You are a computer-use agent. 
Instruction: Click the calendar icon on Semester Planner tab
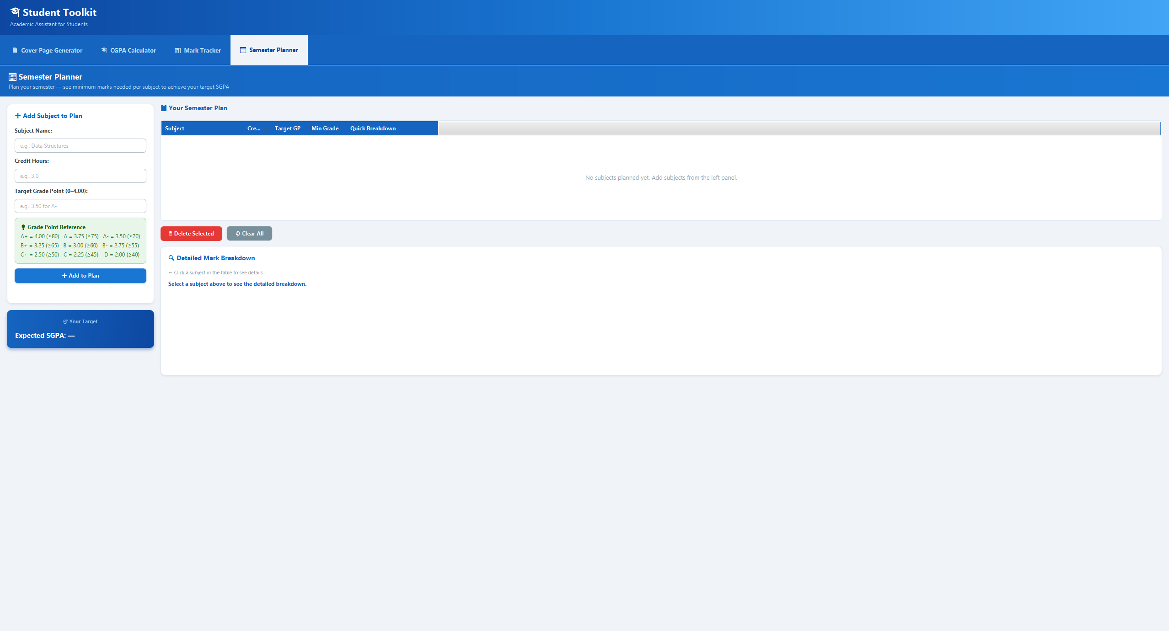(x=243, y=50)
